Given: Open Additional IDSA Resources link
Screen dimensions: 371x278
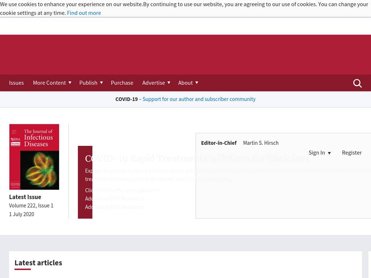Looking at the screenshot, I should (114, 207).
